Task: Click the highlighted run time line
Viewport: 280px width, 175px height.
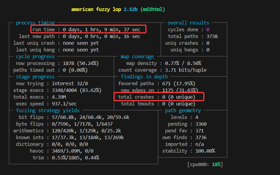Action: coord(88,29)
